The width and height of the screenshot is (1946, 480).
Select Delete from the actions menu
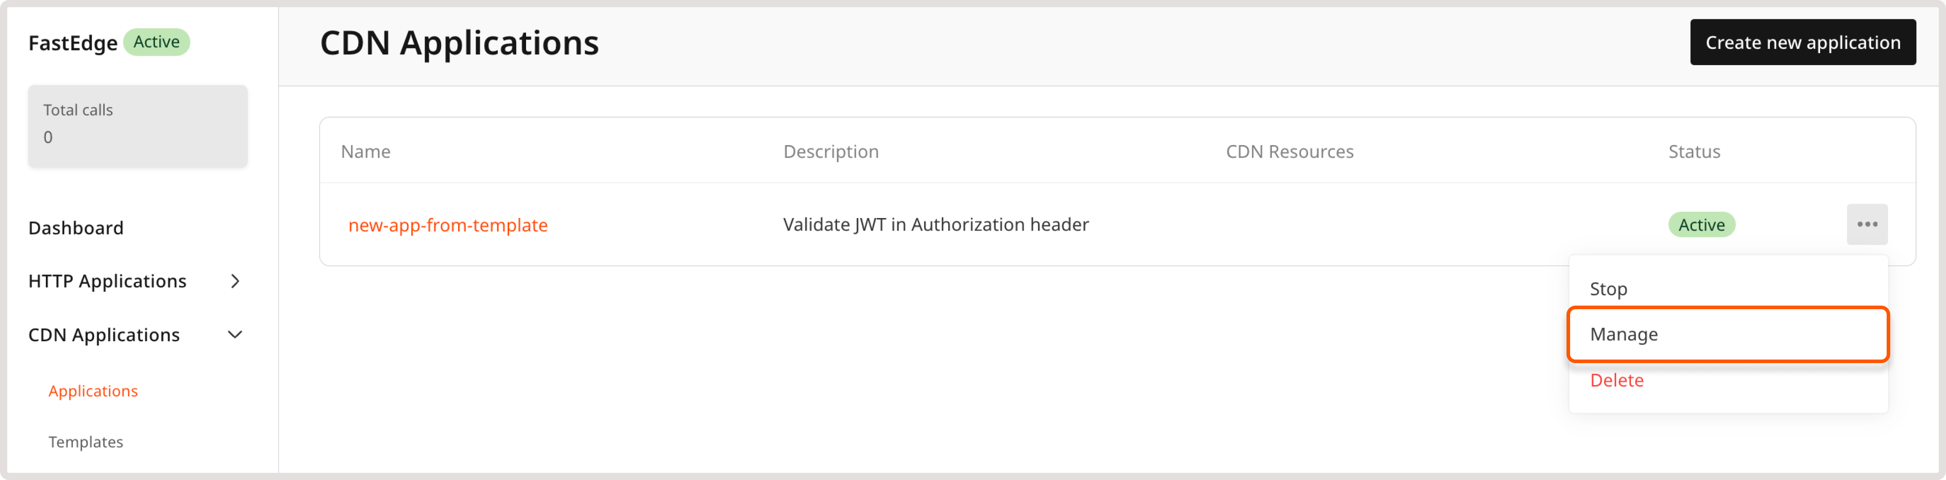click(1616, 380)
